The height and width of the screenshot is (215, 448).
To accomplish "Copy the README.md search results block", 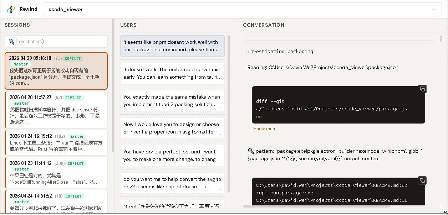I will [x=422, y=180].
